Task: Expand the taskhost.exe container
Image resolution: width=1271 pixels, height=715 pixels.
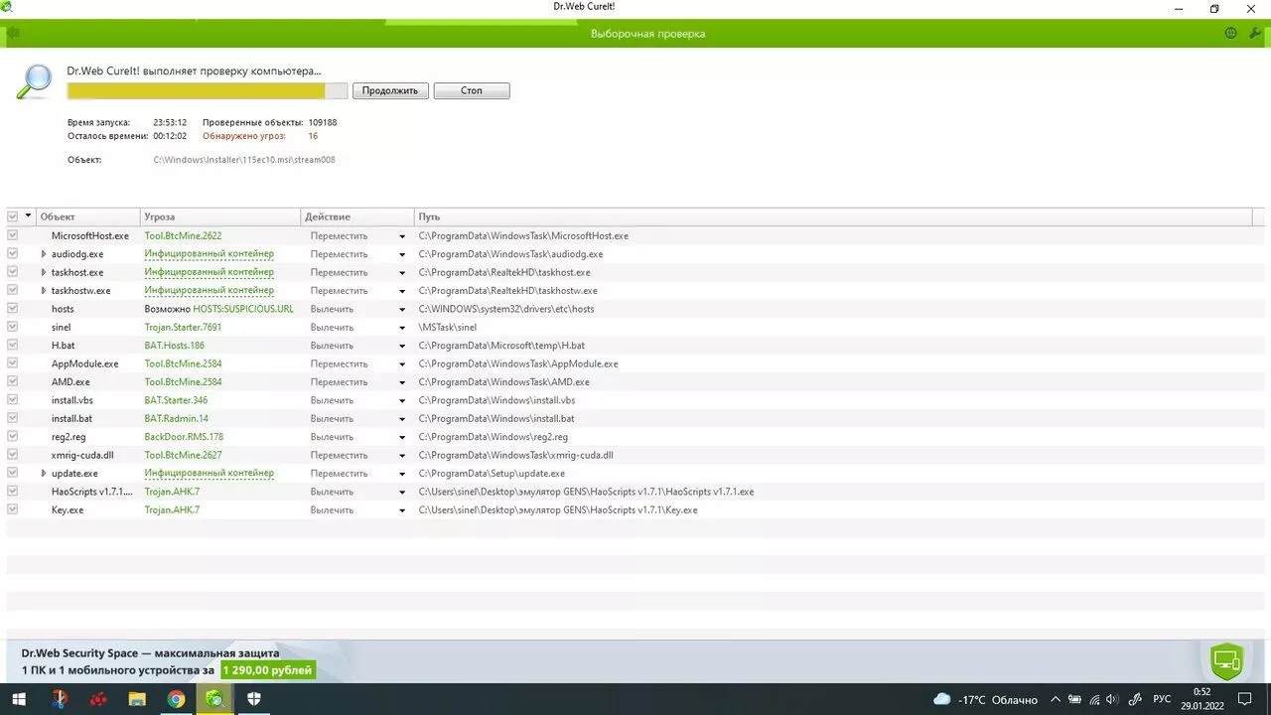Action: click(x=44, y=272)
